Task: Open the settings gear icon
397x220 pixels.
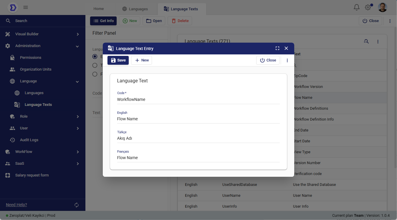Action: (368, 7)
